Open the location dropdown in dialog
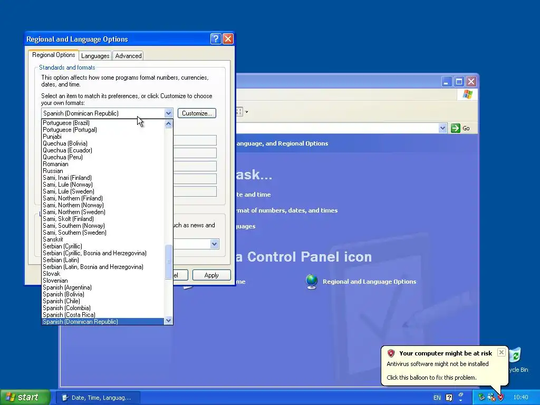This screenshot has width=540, height=405. pyautogui.click(x=214, y=244)
